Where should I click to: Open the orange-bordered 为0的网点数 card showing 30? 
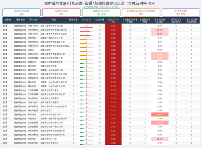(x=141, y=13)
